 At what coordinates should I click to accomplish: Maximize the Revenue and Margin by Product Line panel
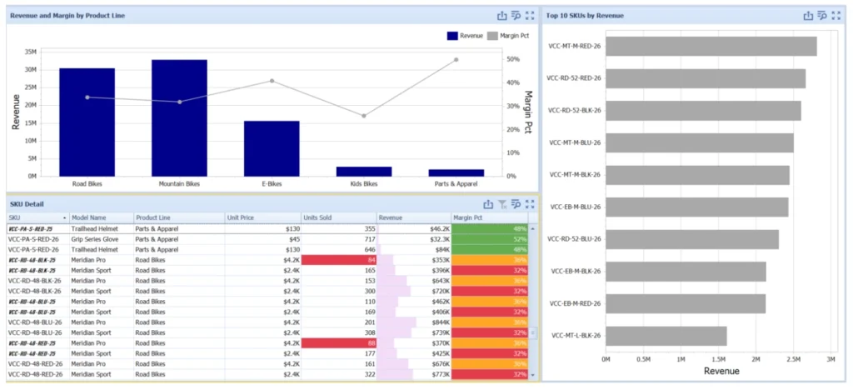(530, 16)
